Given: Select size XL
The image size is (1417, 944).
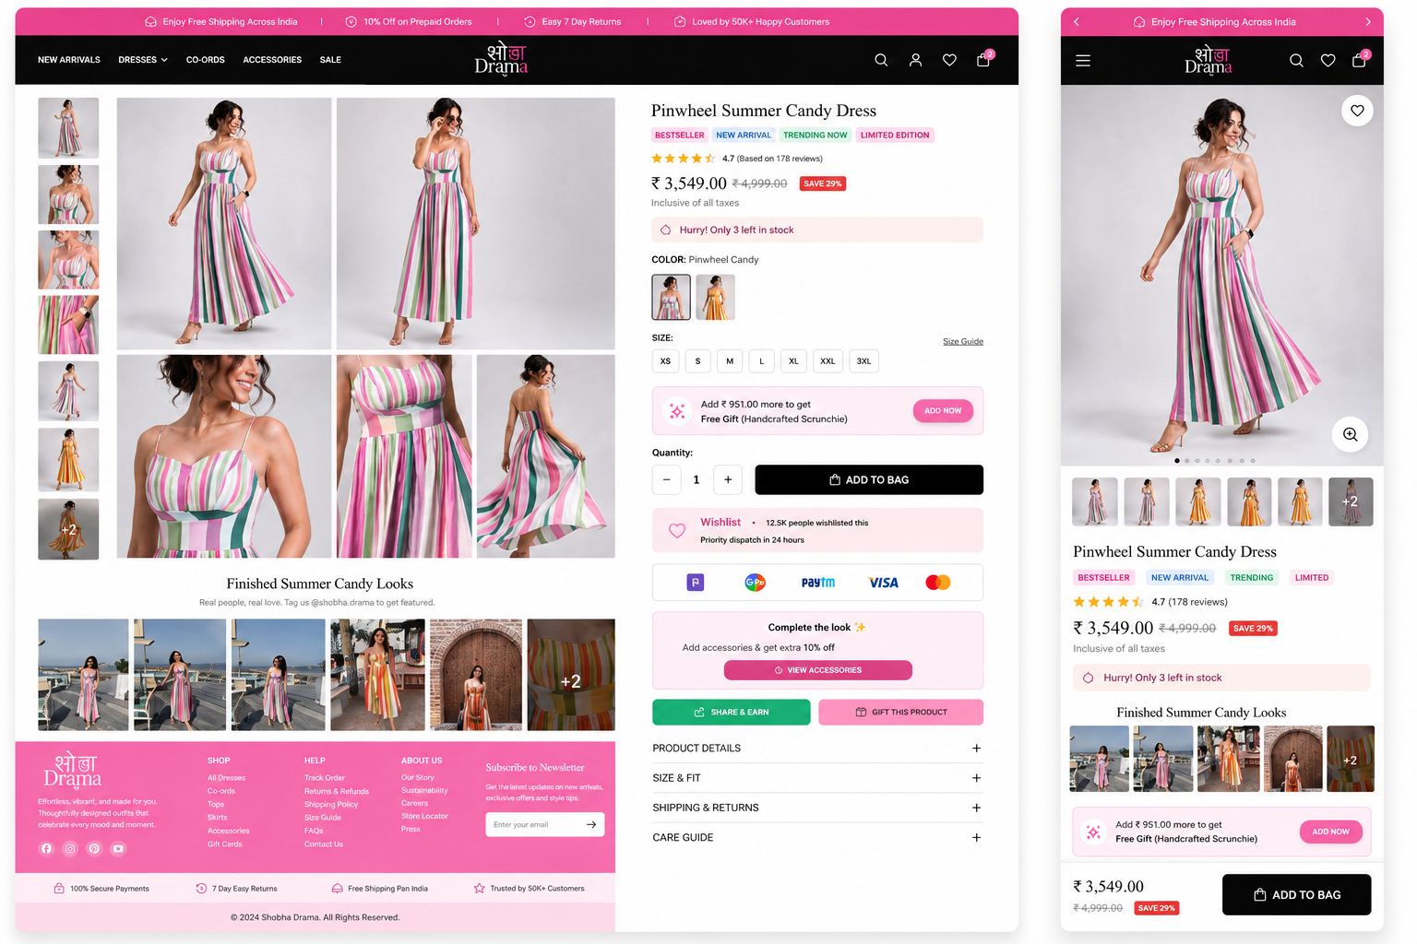Looking at the screenshot, I should point(793,361).
